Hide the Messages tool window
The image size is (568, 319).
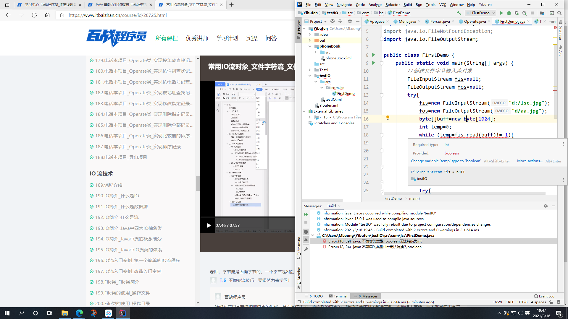(554, 206)
